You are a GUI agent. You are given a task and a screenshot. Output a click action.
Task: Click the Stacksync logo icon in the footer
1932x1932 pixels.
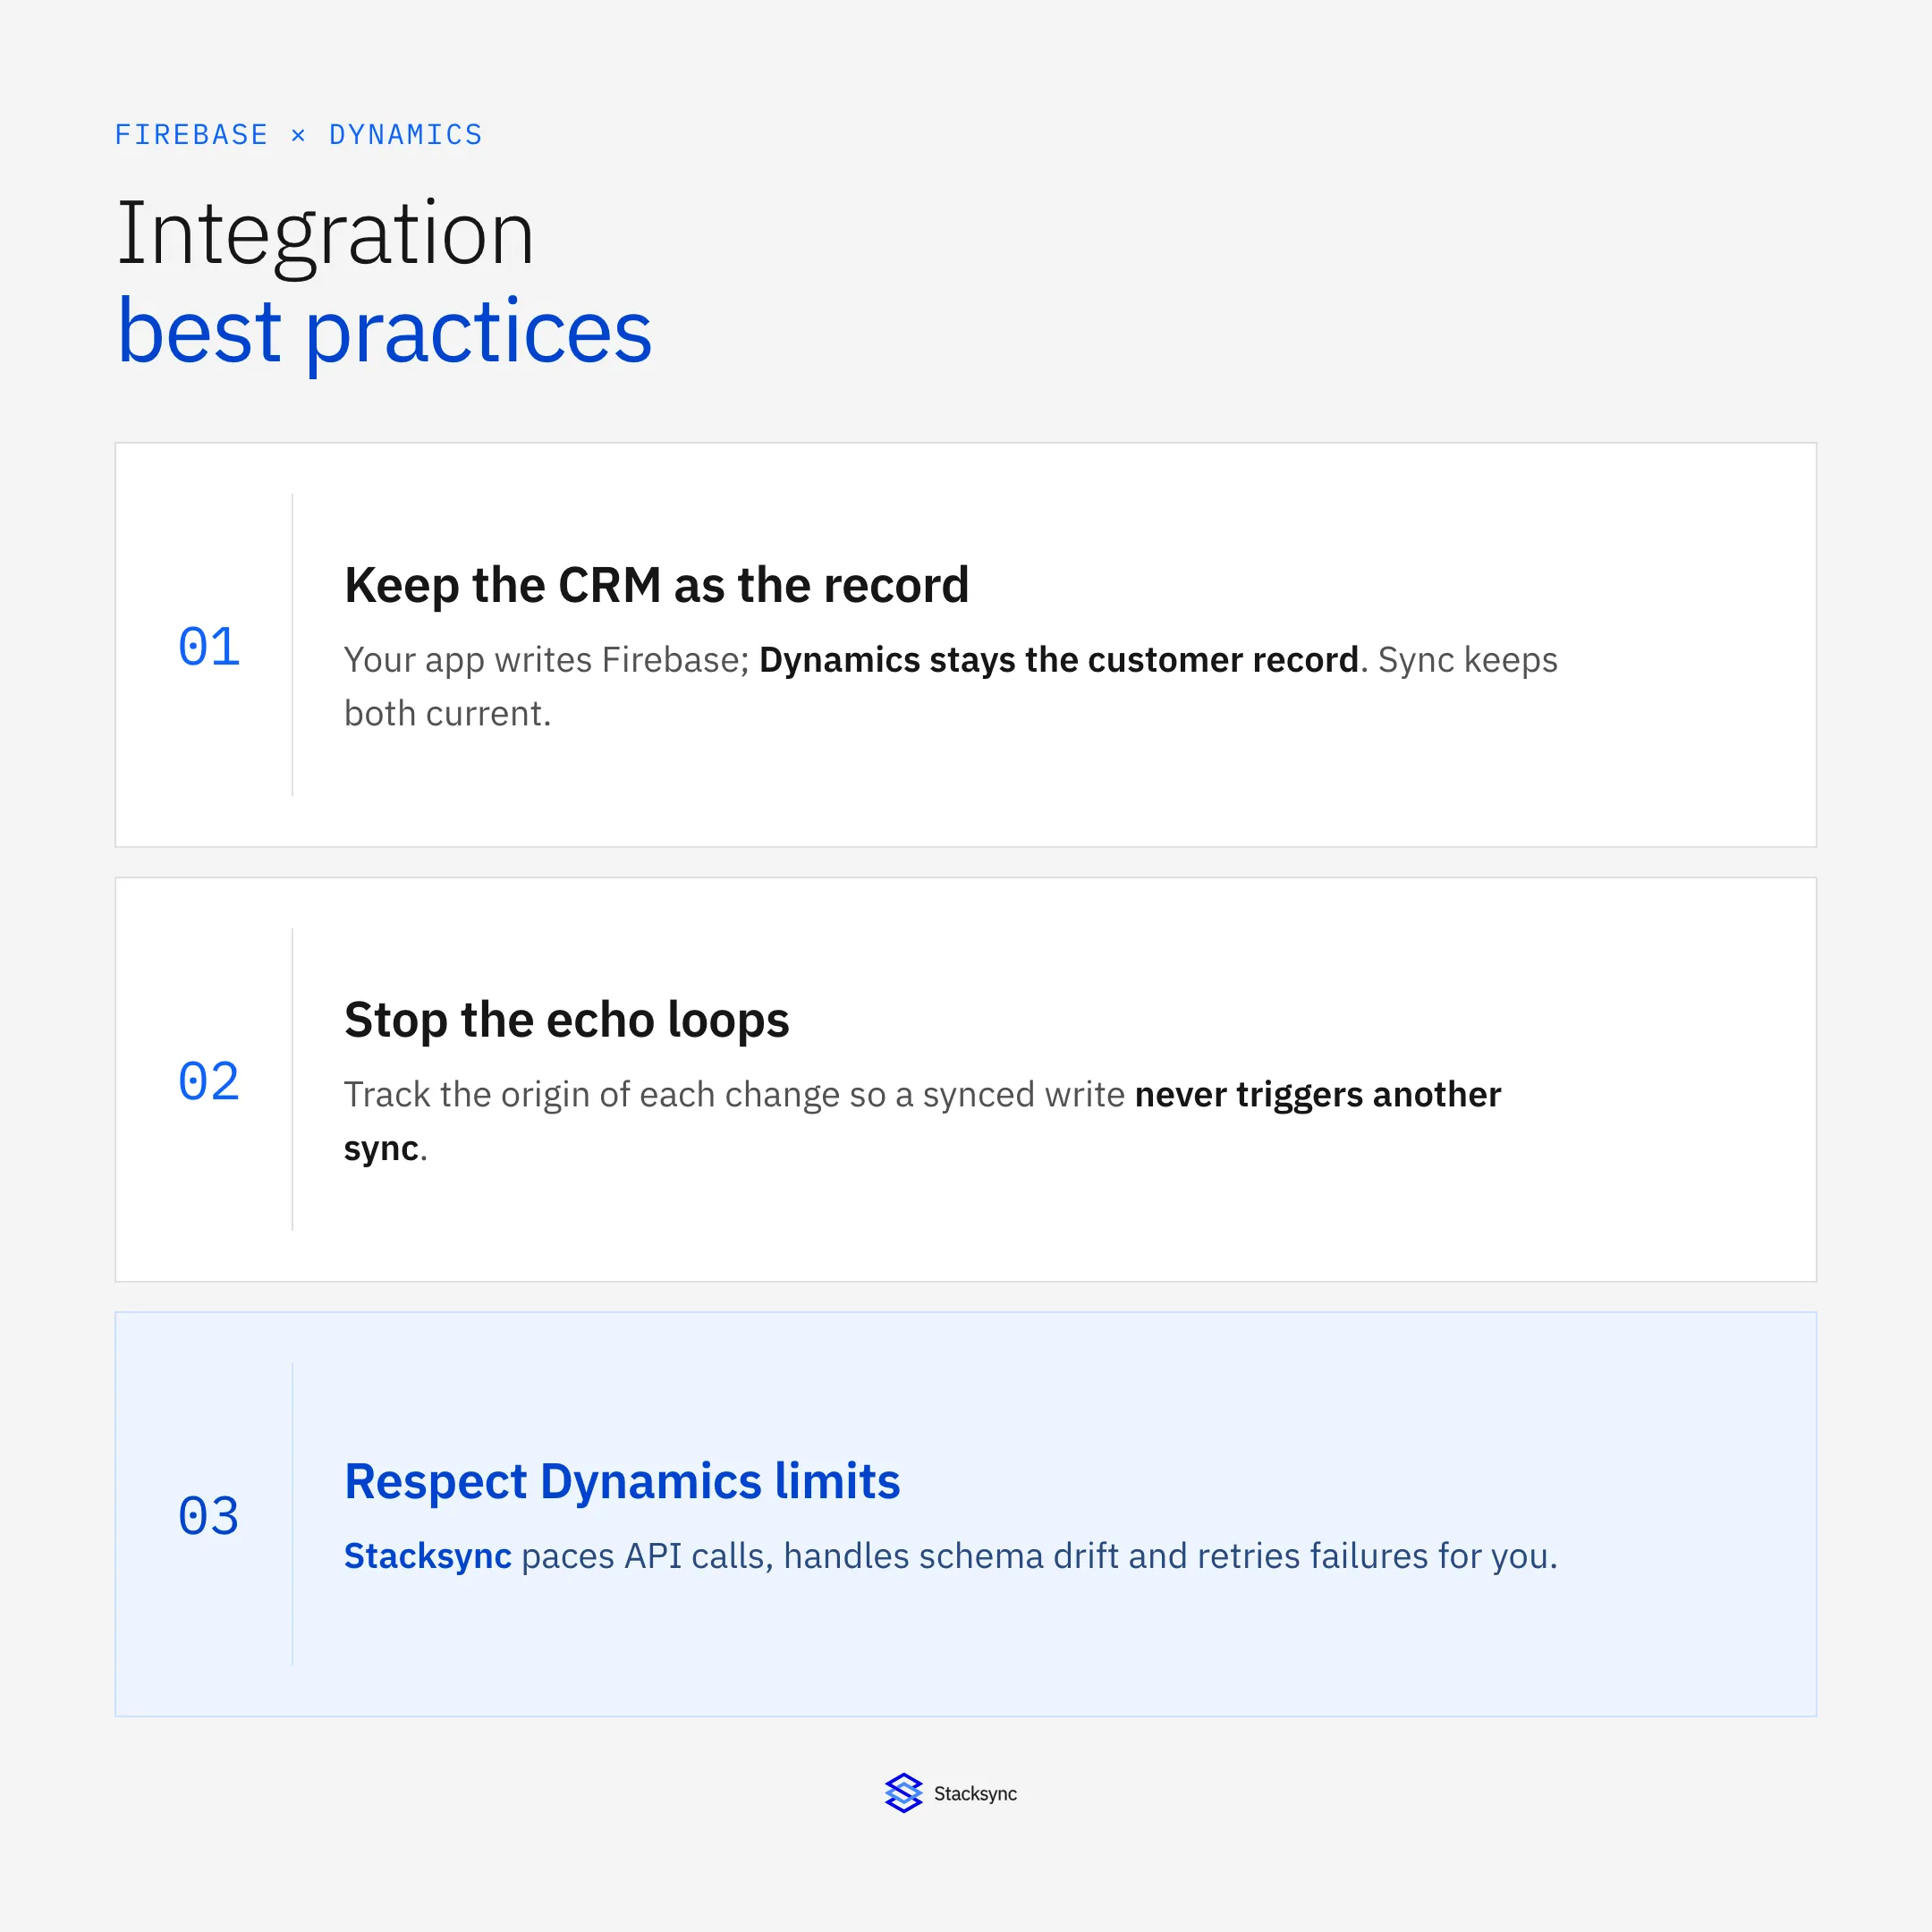(x=903, y=1793)
